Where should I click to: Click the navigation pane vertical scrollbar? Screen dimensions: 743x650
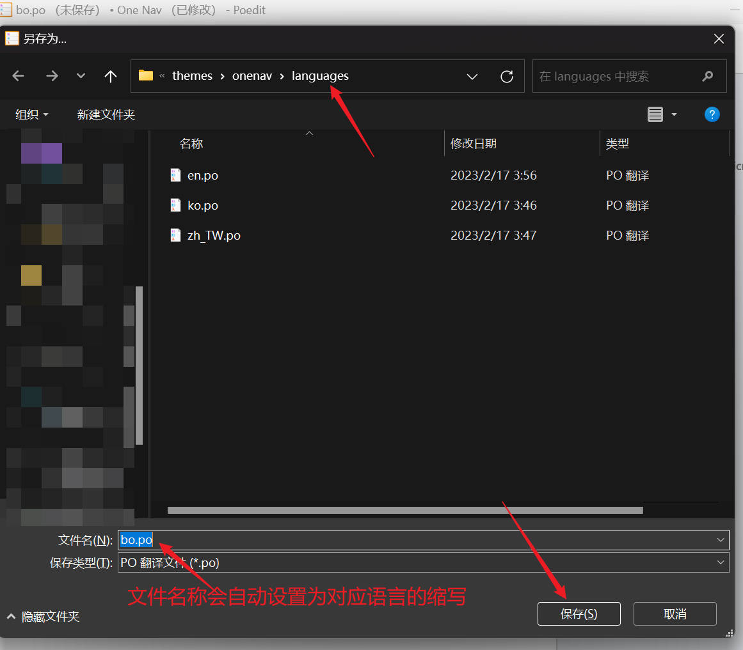140,365
